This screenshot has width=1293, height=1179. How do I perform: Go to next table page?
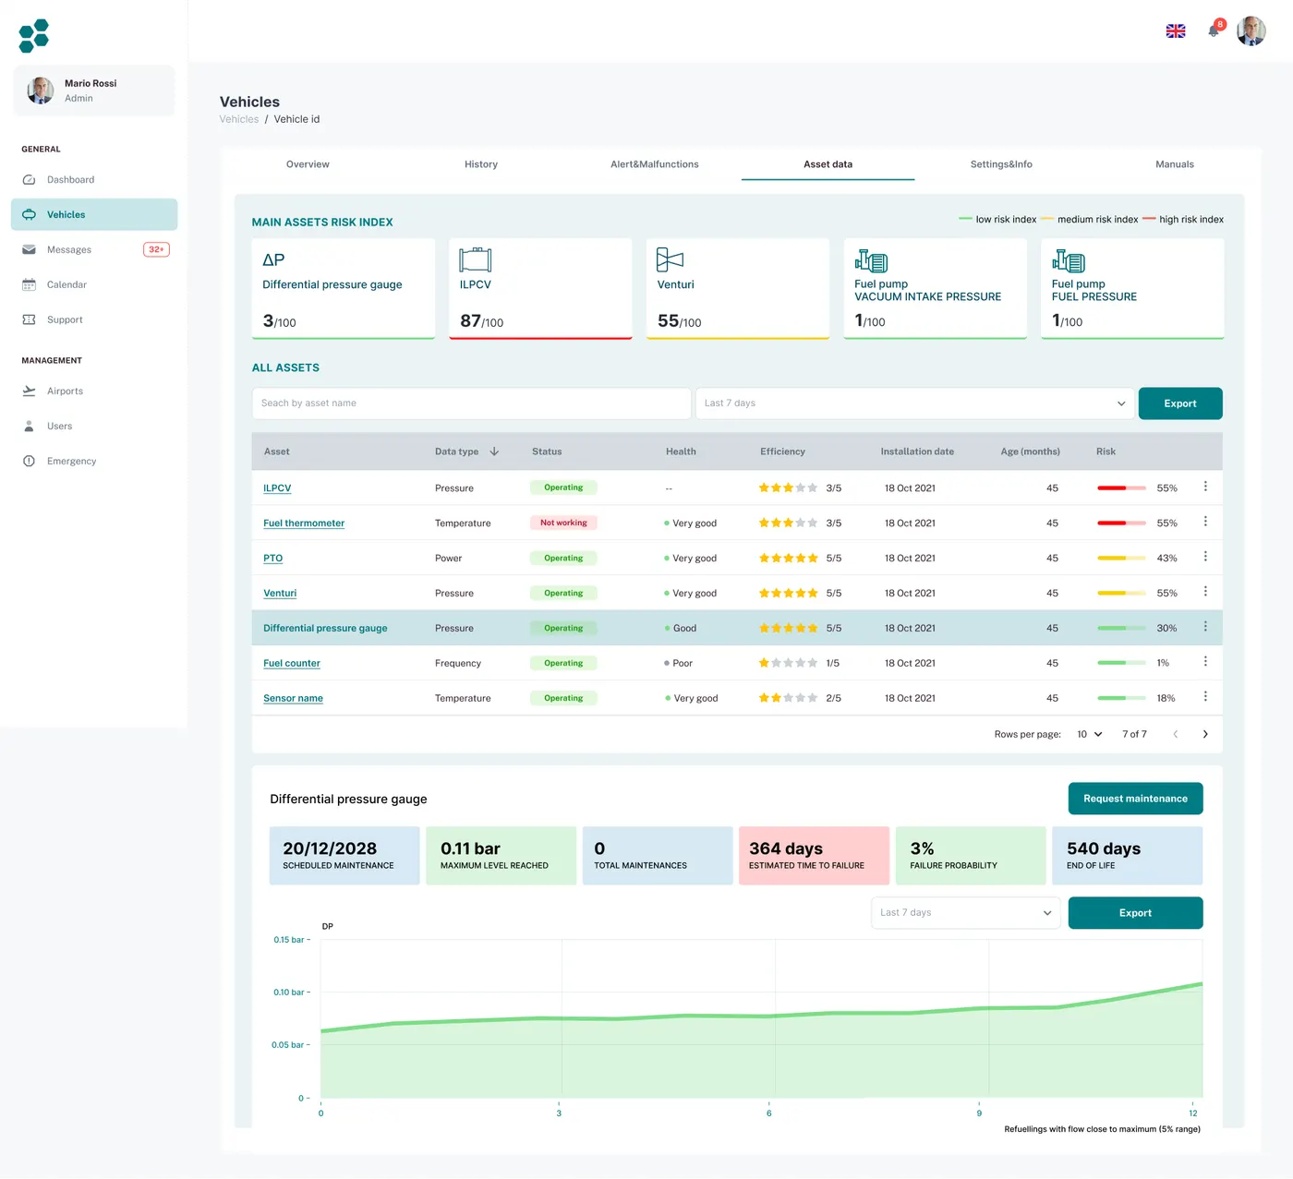[1205, 735]
